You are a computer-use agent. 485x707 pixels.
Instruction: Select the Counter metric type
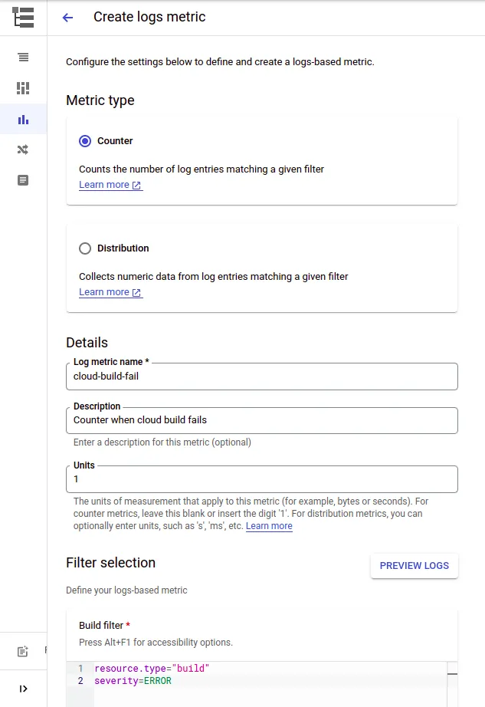[x=85, y=141]
